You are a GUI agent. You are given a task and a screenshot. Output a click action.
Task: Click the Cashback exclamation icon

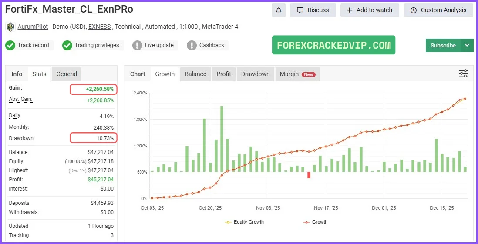point(192,45)
